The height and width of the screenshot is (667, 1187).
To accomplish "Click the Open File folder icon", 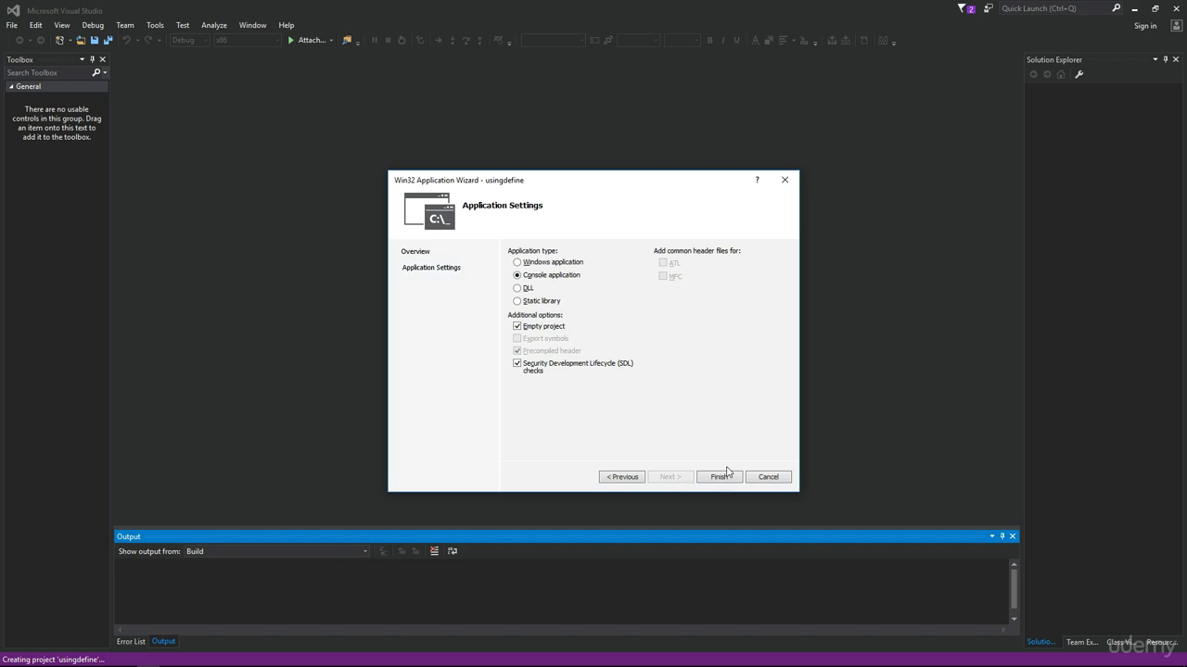I will tap(81, 41).
